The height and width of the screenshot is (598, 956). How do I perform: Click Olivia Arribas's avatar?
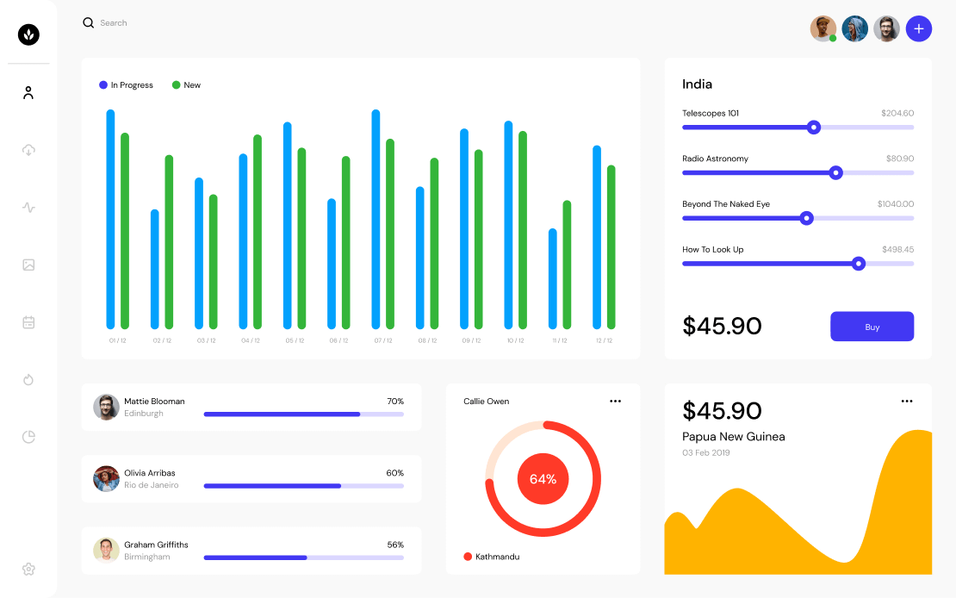pos(106,479)
